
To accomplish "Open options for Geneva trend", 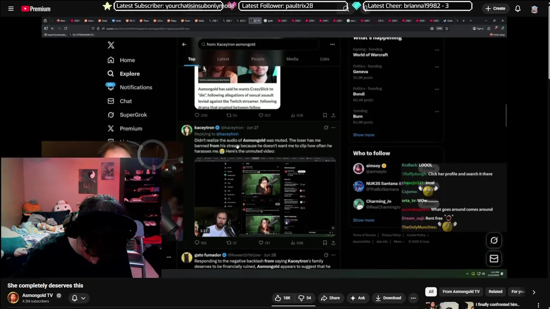I will click(x=437, y=67).
